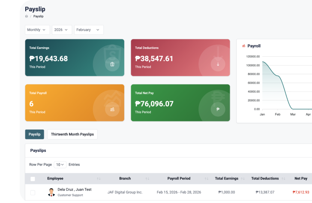The image size is (312, 203).
Task: Click the Feb label on chart axis
Action: tap(278, 114)
